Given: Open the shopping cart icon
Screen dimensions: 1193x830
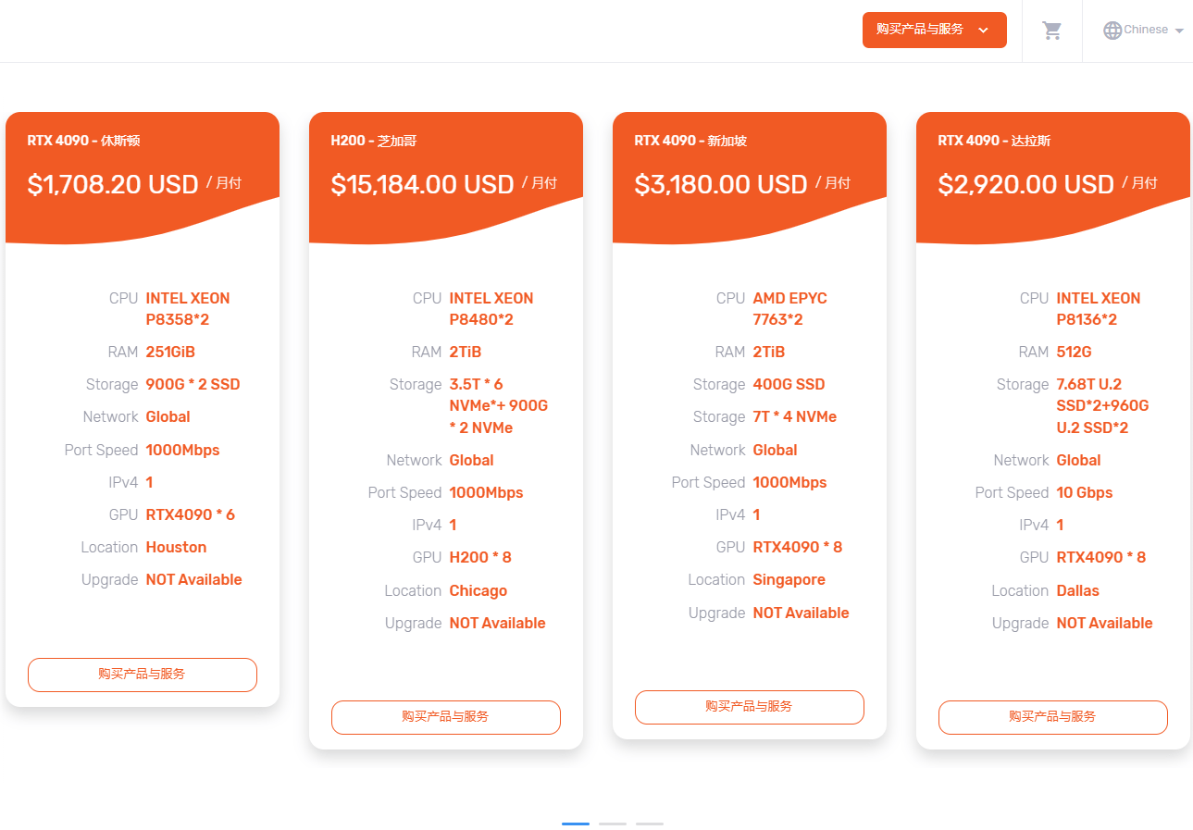Looking at the screenshot, I should point(1051,31).
